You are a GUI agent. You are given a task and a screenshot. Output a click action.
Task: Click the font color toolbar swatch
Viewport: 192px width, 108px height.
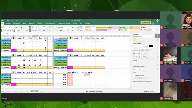[14, 30]
